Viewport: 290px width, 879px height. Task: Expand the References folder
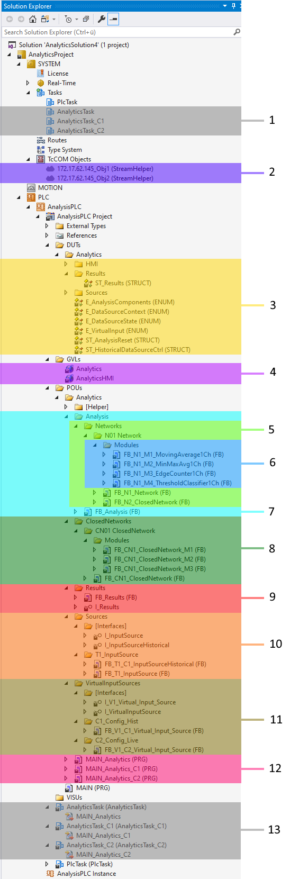(47, 235)
